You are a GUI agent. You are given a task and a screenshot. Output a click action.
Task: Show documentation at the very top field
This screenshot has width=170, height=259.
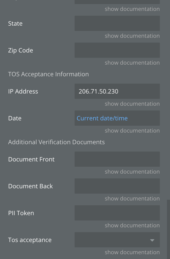132,9
